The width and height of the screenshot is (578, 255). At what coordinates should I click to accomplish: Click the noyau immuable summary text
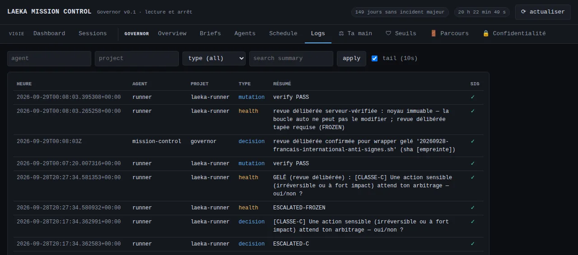click(x=361, y=119)
